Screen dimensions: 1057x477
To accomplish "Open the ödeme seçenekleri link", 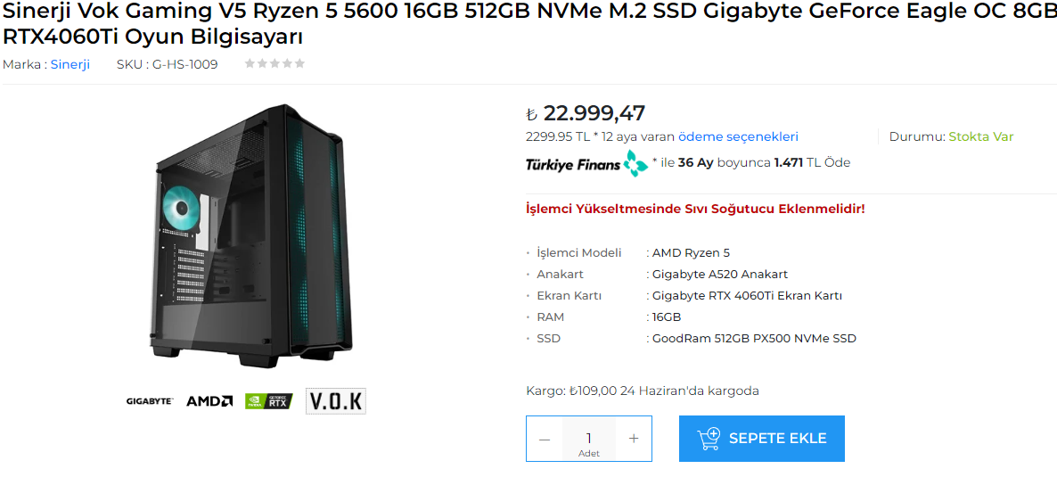I will (738, 136).
